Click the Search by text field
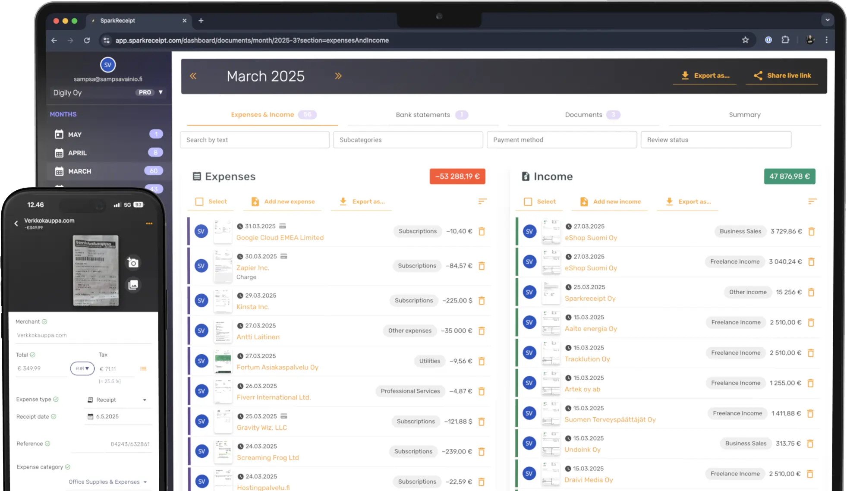Image resolution: width=847 pixels, height=491 pixels. pyautogui.click(x=255, y=140)
